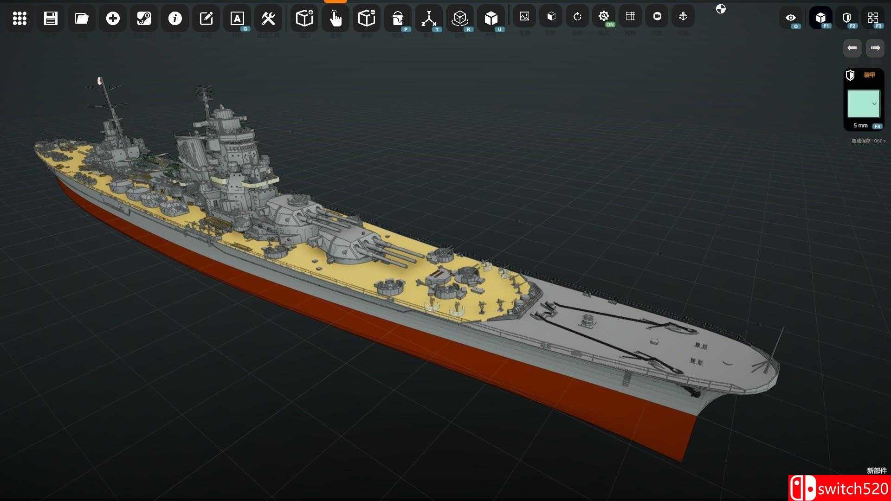Expand the armor color dropdown chevron
The width and height of the screenshot is (891, 501).
click(874, 104)
